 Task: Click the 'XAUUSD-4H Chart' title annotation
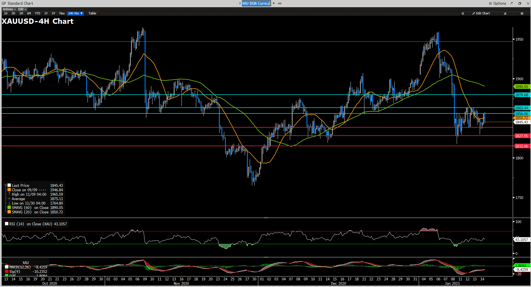(38, 21)
